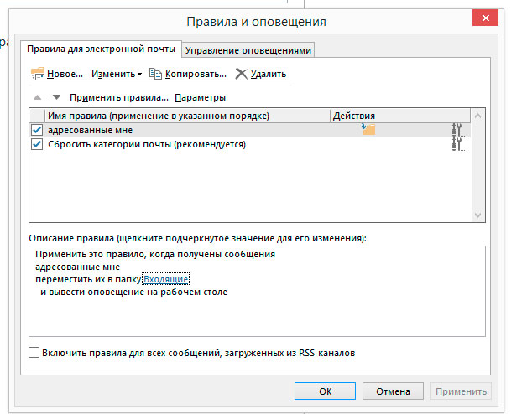Disable the 'Сбросить категории почты' rule checkbox
527x414 pixels.
click(x=37, y=144)
